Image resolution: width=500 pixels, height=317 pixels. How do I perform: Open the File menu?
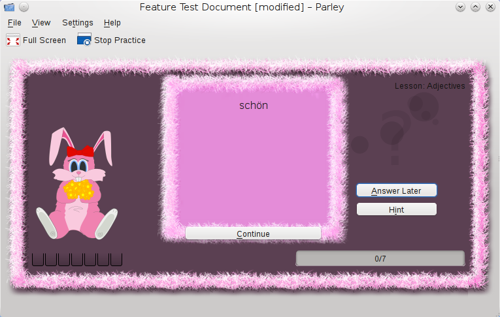pos(14,23)
